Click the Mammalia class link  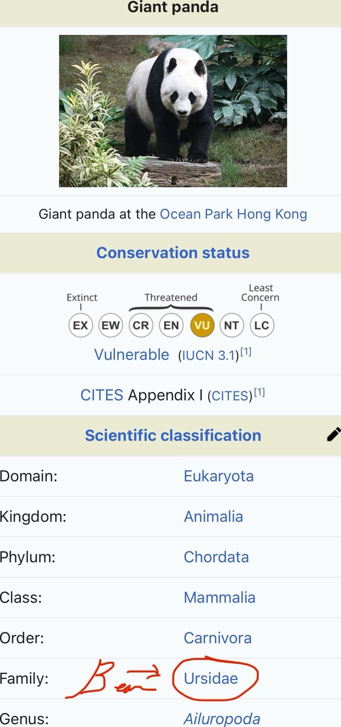click(220, 597)
